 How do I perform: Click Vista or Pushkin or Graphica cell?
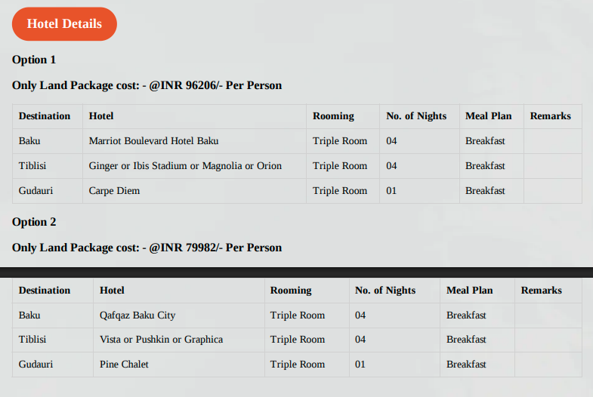179,340
